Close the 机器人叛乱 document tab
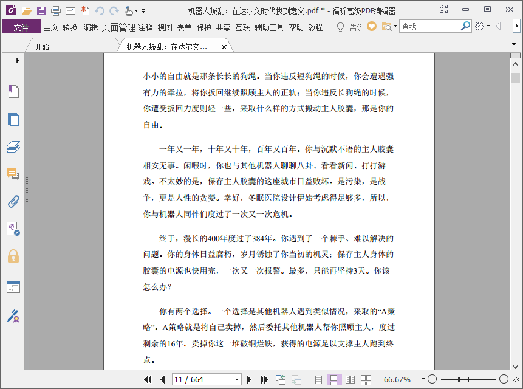523x389 pixels. coord(224,47)
